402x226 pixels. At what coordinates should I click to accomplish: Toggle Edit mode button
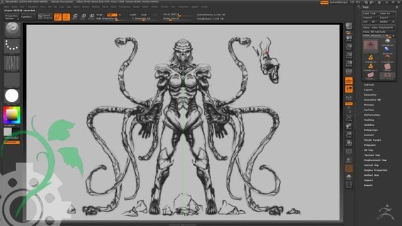point(58,17)
